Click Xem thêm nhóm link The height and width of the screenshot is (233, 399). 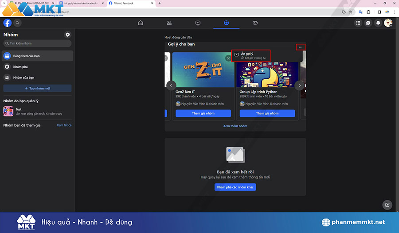point(235,126)
